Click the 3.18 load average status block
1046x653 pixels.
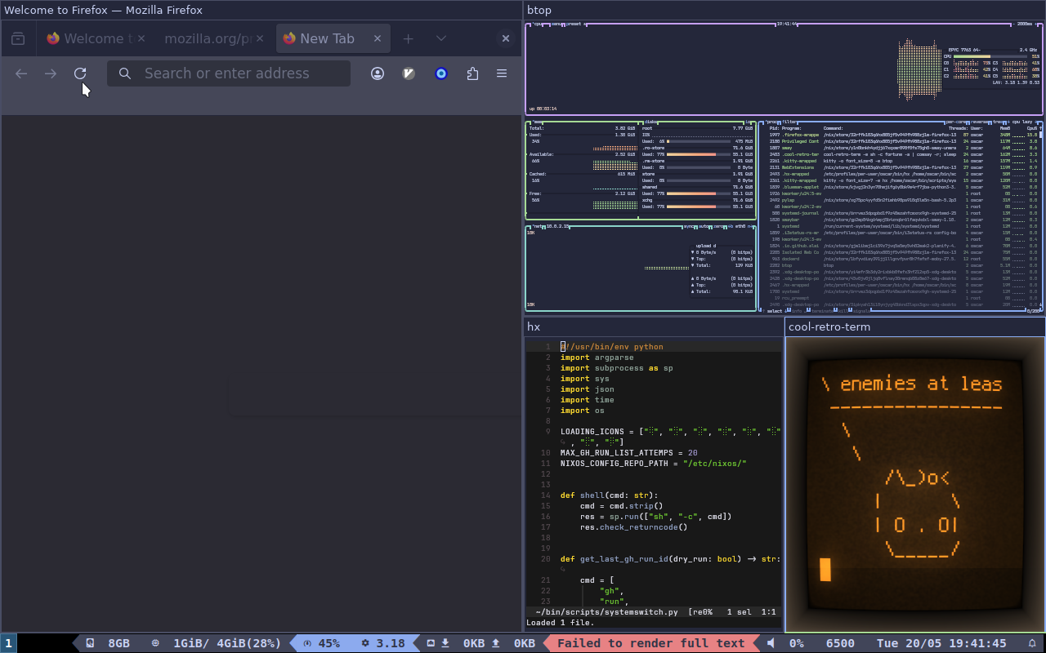[383, 643]
